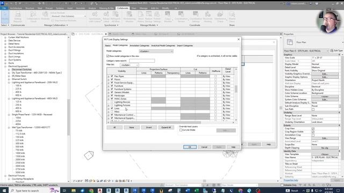Click the All button
Viewport: 344px width, 193px height.
click(114, 128)
